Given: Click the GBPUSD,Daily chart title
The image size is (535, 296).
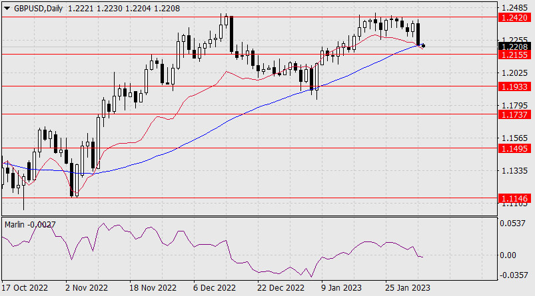Looking at the screenshot, I should tap(38, 9).
